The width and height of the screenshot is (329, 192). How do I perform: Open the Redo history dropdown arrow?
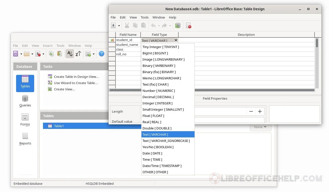[x=170, y=26]
